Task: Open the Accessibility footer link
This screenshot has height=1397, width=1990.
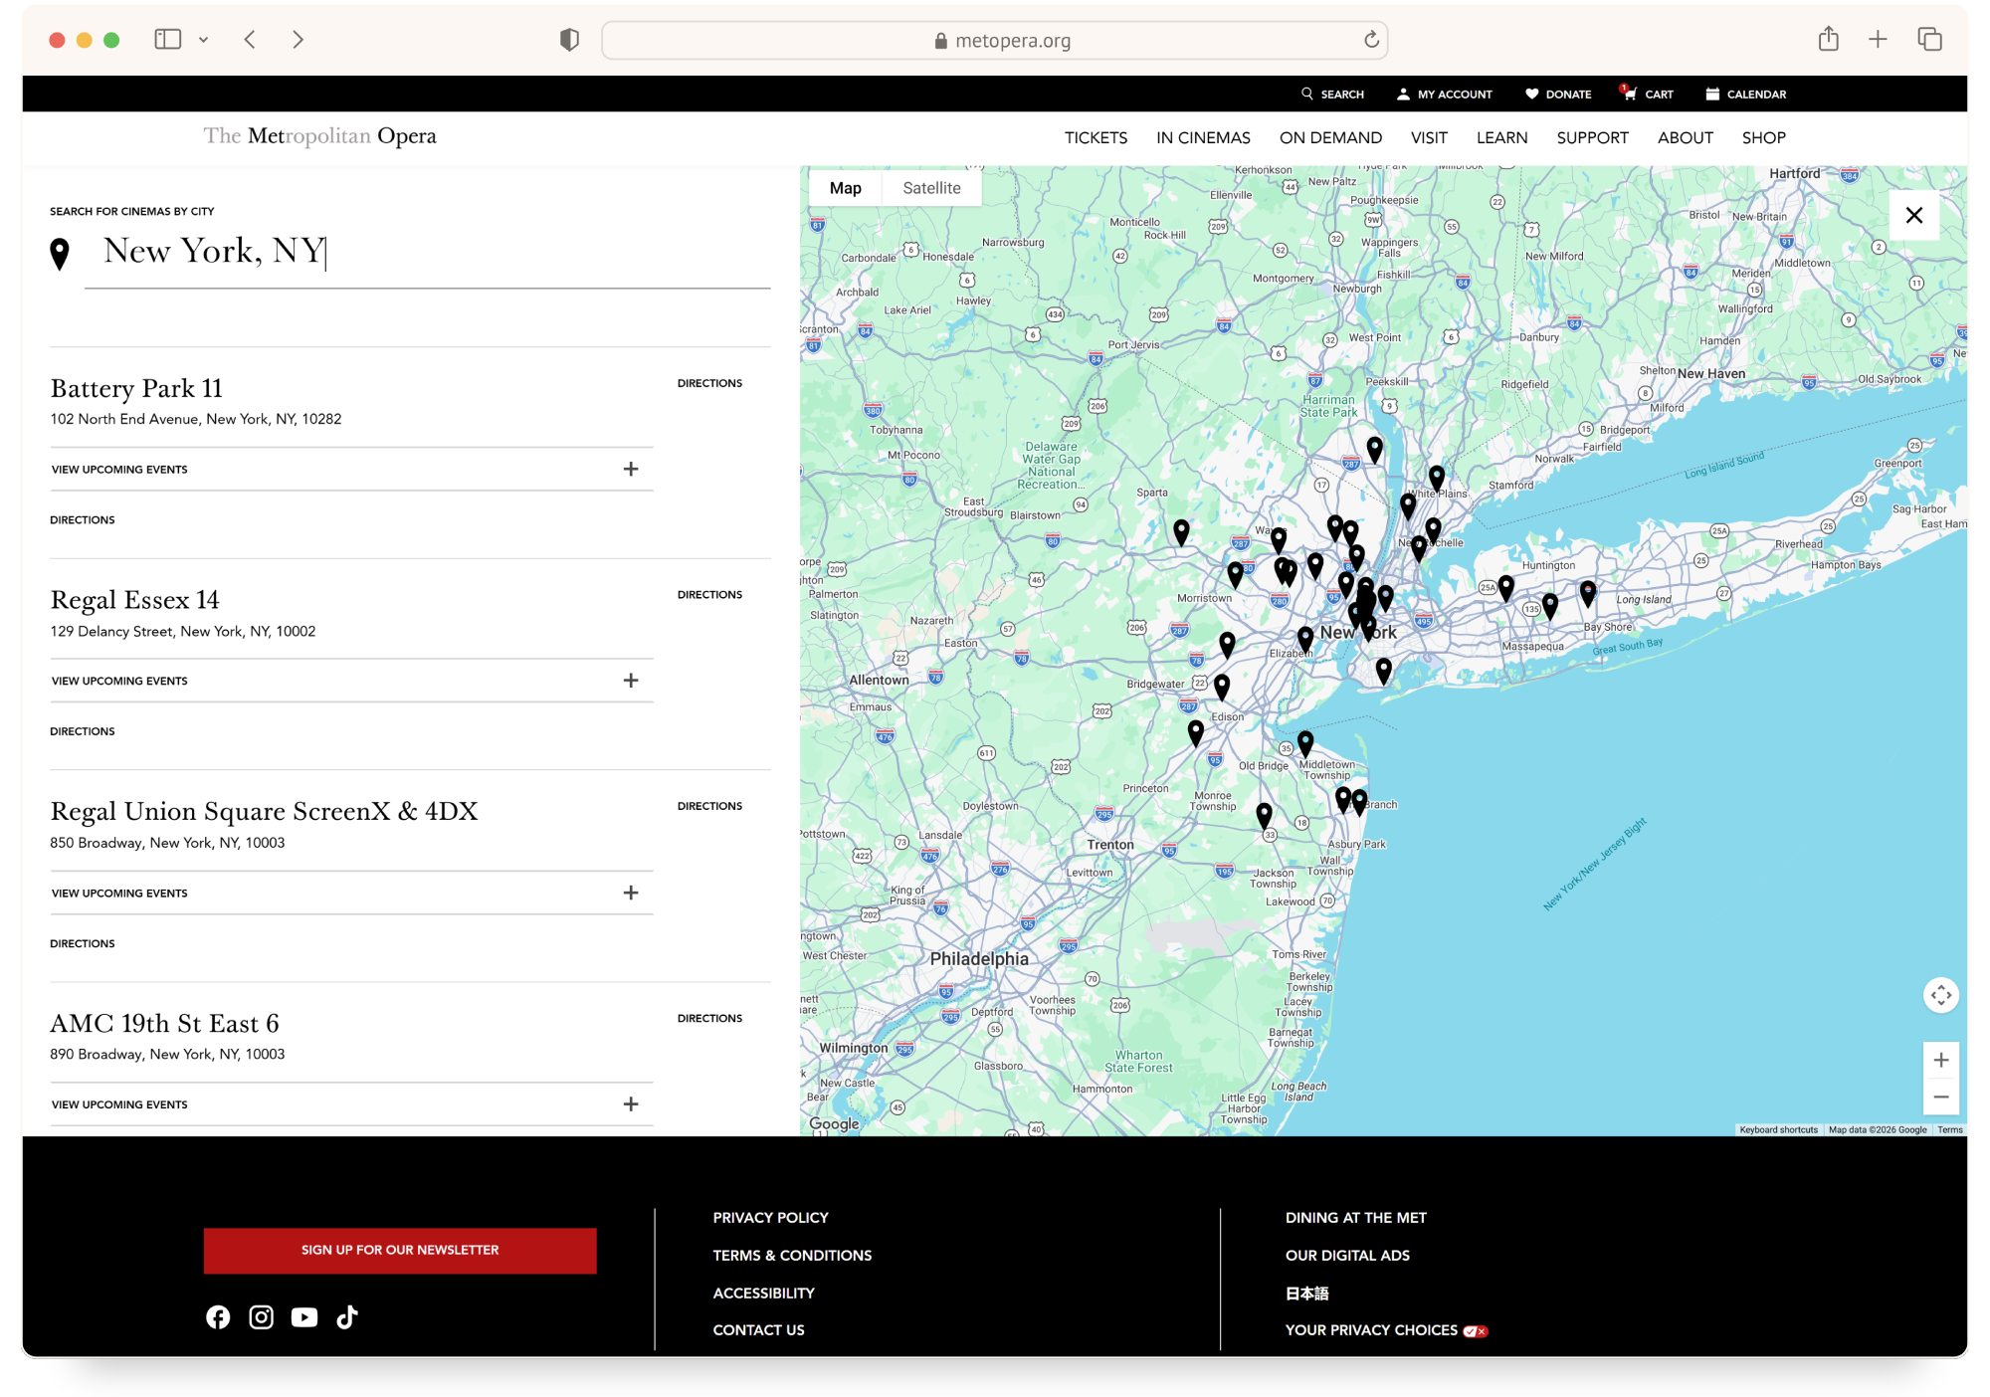Action: (x=763, y=1294)
